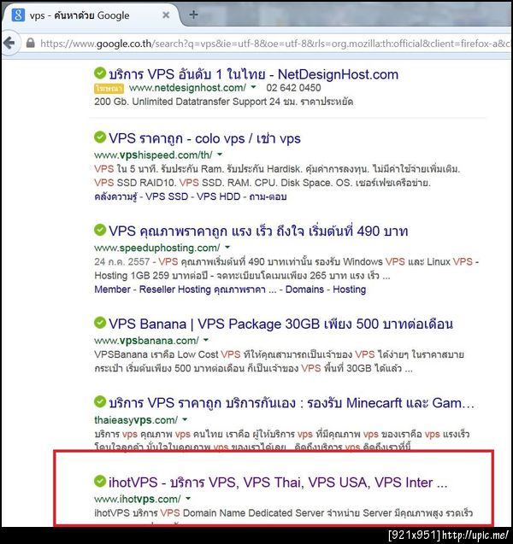
Task: Click green checkmark beside speeduphosting result title
Action: pos(100,230)
